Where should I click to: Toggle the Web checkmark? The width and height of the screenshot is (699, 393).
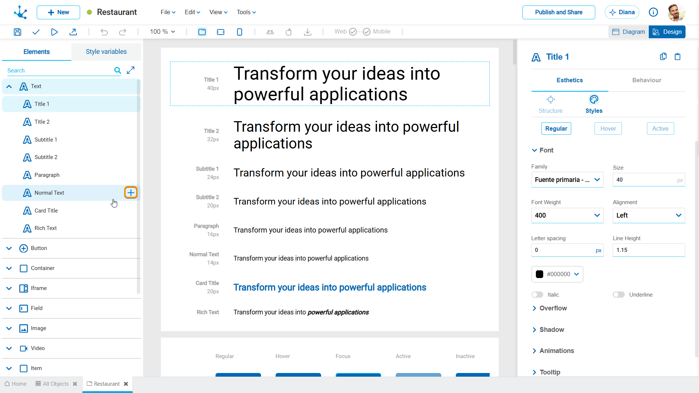coord(353,32)
